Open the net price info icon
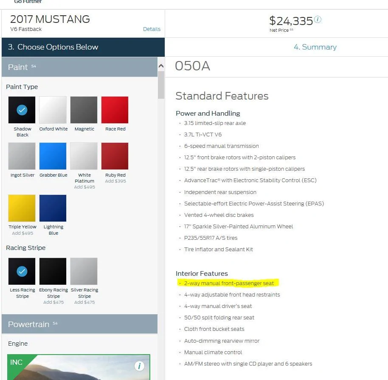This screenshot has width=388, height=380. pos(318,19)
